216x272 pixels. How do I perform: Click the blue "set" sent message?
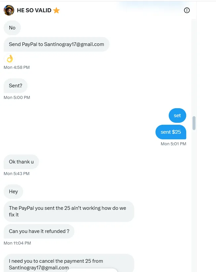coord(177,115)
